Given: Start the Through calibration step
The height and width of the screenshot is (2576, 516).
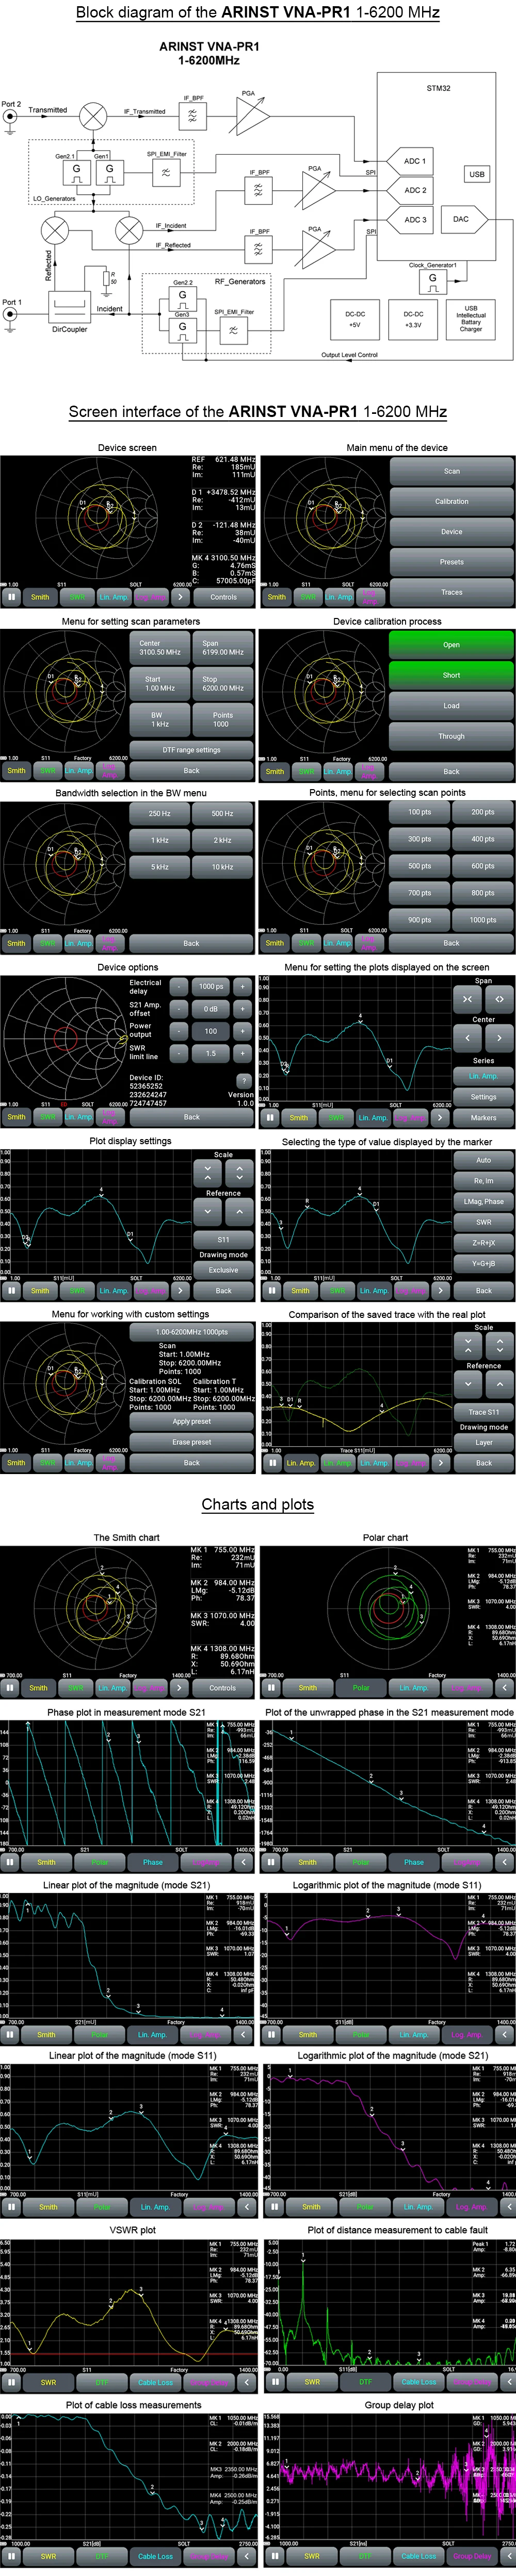Looking at the screenshot, I should pos(452,736).
